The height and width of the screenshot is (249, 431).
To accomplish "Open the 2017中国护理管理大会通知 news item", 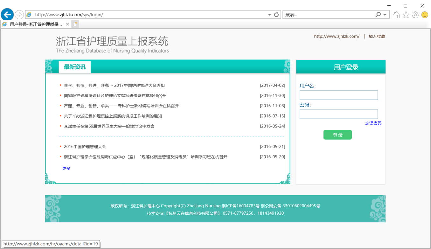I will click(x=114, y=86).
